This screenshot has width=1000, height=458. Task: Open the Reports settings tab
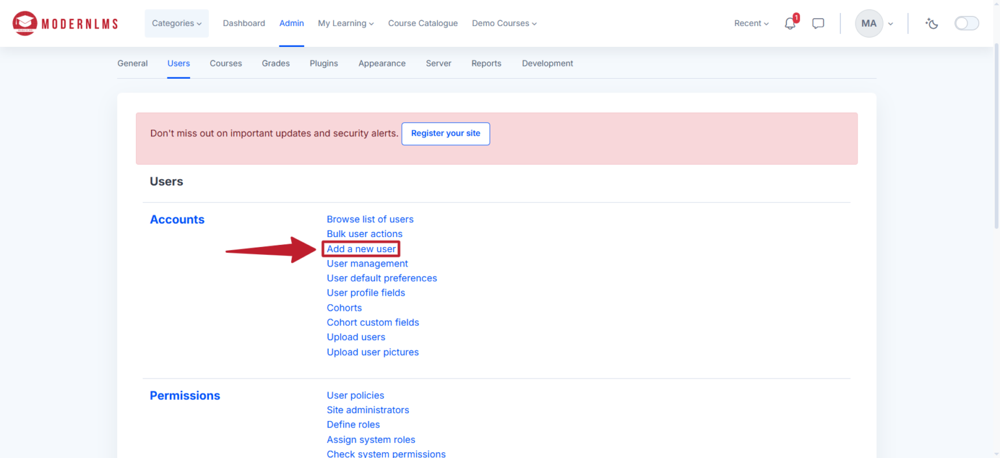click(x=486, y=63)
